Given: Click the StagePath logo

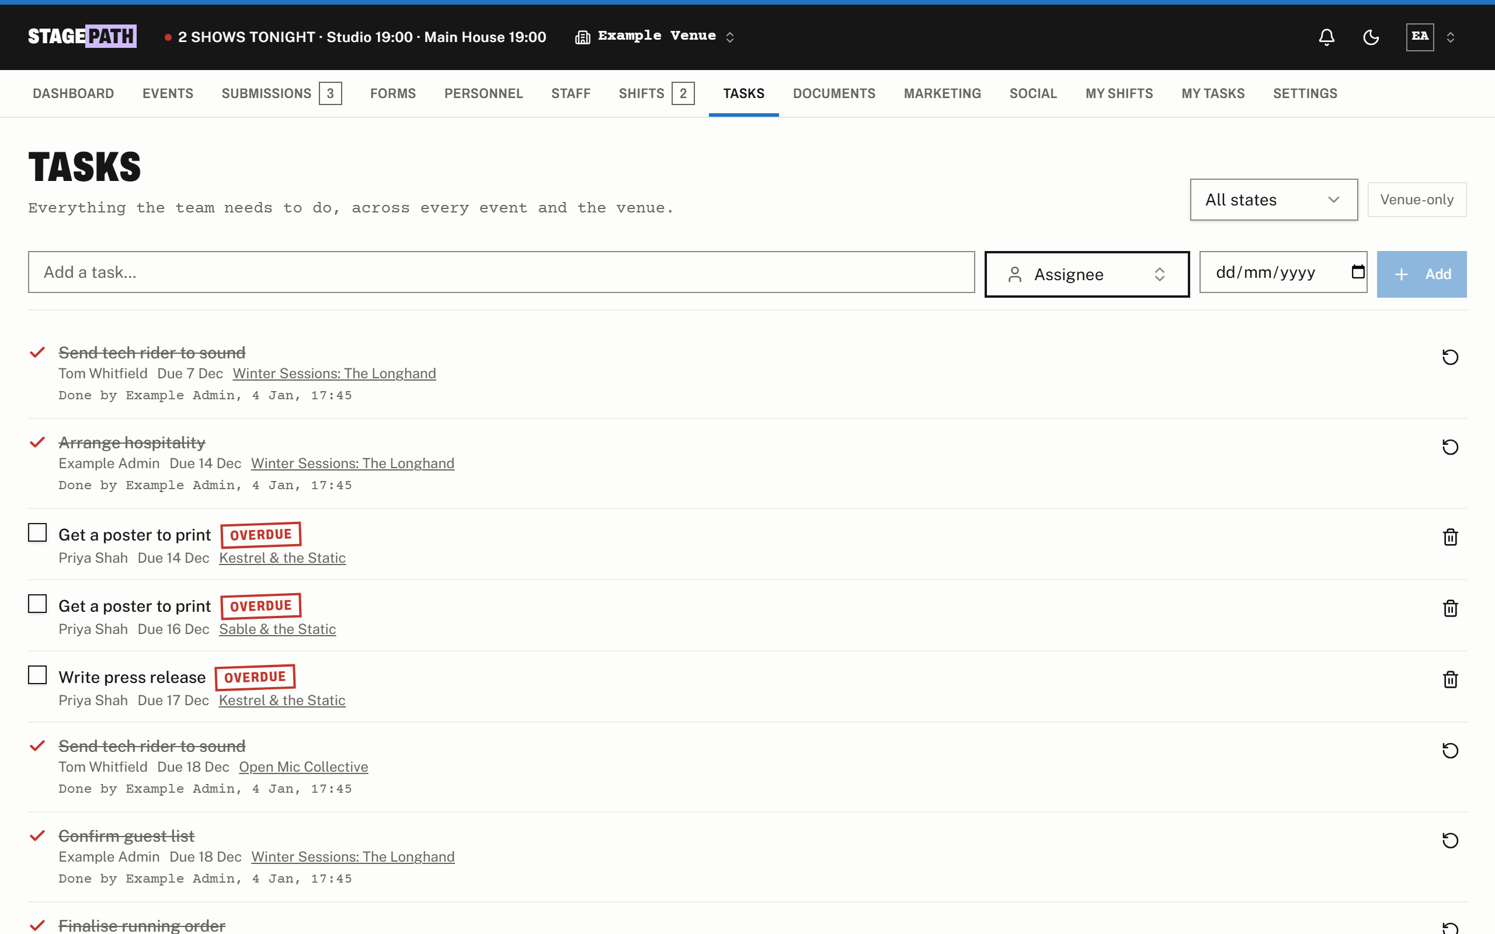Looking at the screenshot, I should click(82, 36).
